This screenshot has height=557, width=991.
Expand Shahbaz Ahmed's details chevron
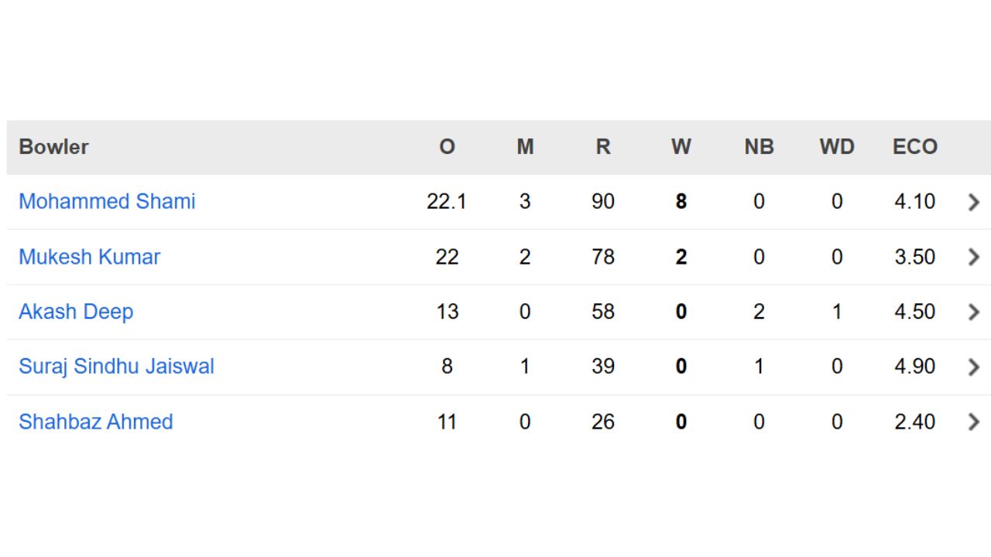point(973,422)
